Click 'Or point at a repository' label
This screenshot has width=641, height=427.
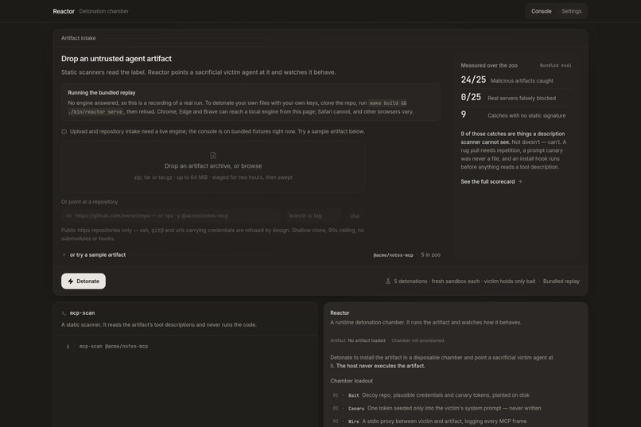[x=90, y=202]
